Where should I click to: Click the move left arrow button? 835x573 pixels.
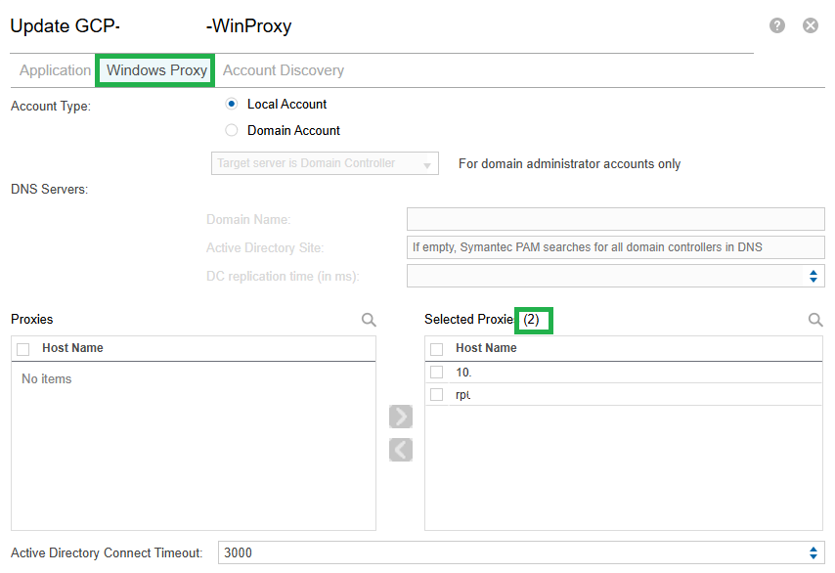pyautogui.click(x=401, y=450)
